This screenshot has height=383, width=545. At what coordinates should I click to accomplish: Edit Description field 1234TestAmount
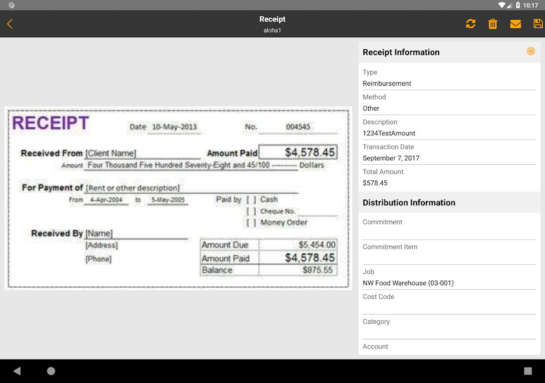click(449, 128)
